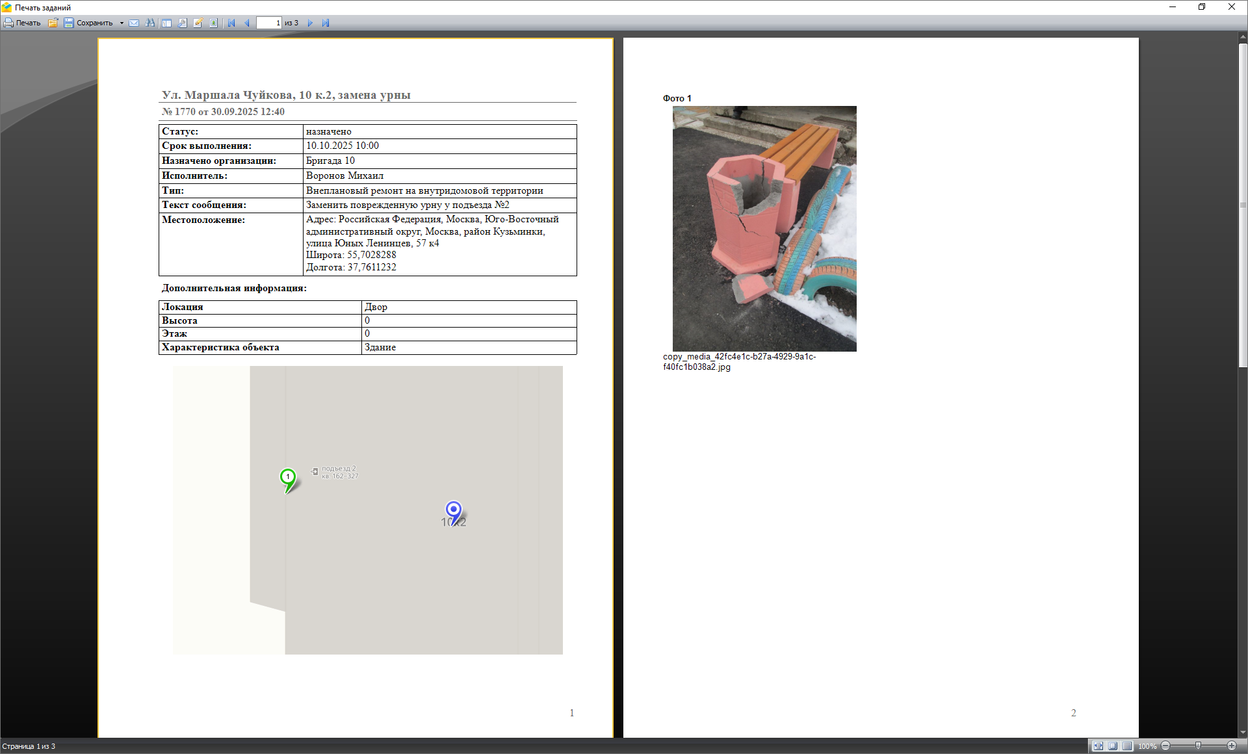Screen dimensions: 1248x754
Task: Go to the previous page
Action: click(x=247, y=23)
